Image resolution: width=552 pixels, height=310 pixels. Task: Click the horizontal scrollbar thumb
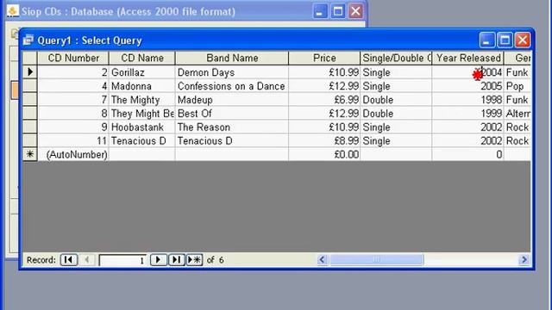point(377,260)
